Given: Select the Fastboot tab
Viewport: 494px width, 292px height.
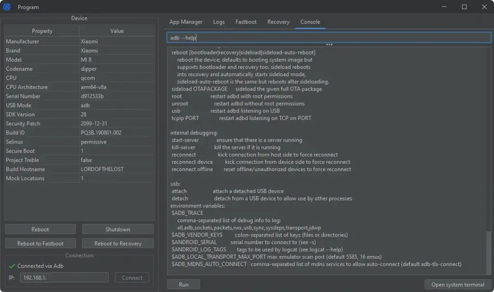Looking at the screenshot, I should tap(246, 22).
